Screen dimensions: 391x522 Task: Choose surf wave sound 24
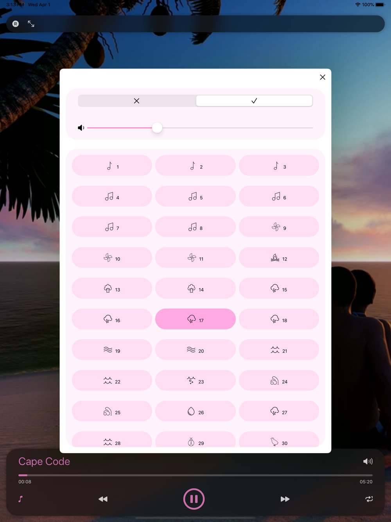(x=279, y=380)
